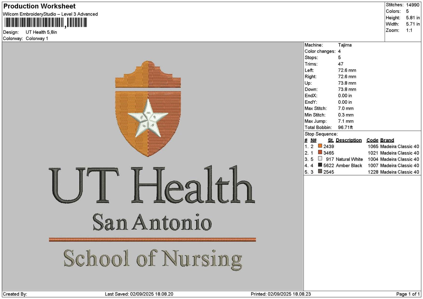Image resolution: width=423 pixels, height=299 pixels.
Task: Click the 'Natural White' description
Action: click(x=349, y=159)
